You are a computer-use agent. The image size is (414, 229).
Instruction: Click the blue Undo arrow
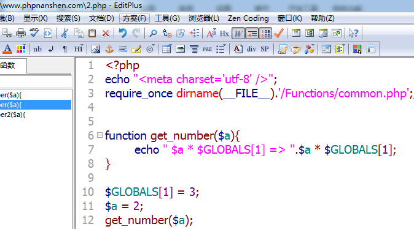pyautogui.click(x=123, y=33)
